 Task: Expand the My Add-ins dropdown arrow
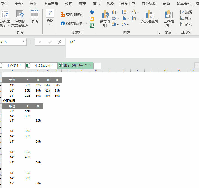tap(86, 23)
